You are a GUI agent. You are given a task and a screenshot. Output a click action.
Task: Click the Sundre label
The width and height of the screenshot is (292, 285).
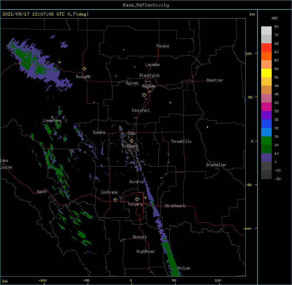(99, 132)
